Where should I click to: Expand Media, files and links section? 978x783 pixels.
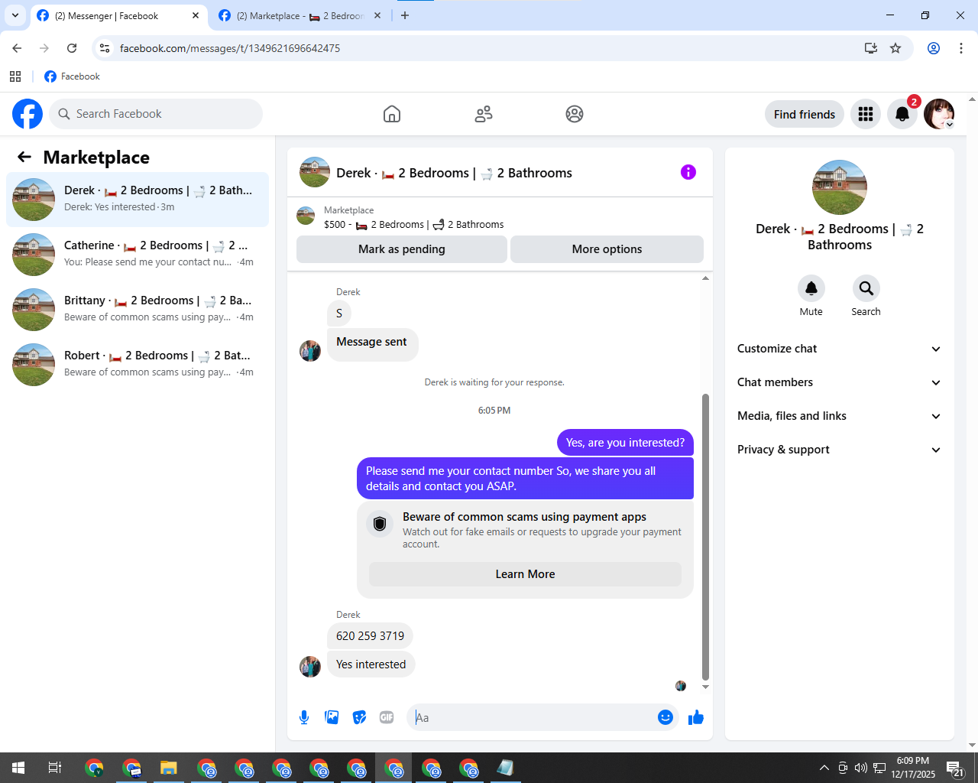point(840,416)
